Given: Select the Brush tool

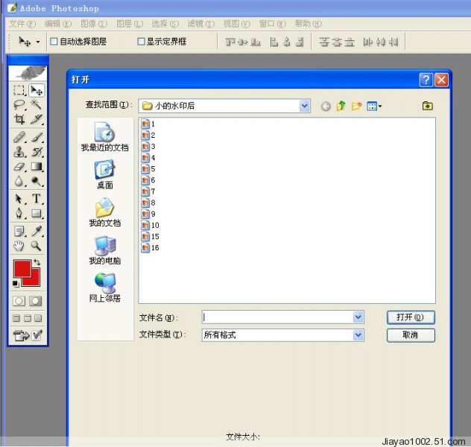Looking at the screenshot, I should [37, 137].
